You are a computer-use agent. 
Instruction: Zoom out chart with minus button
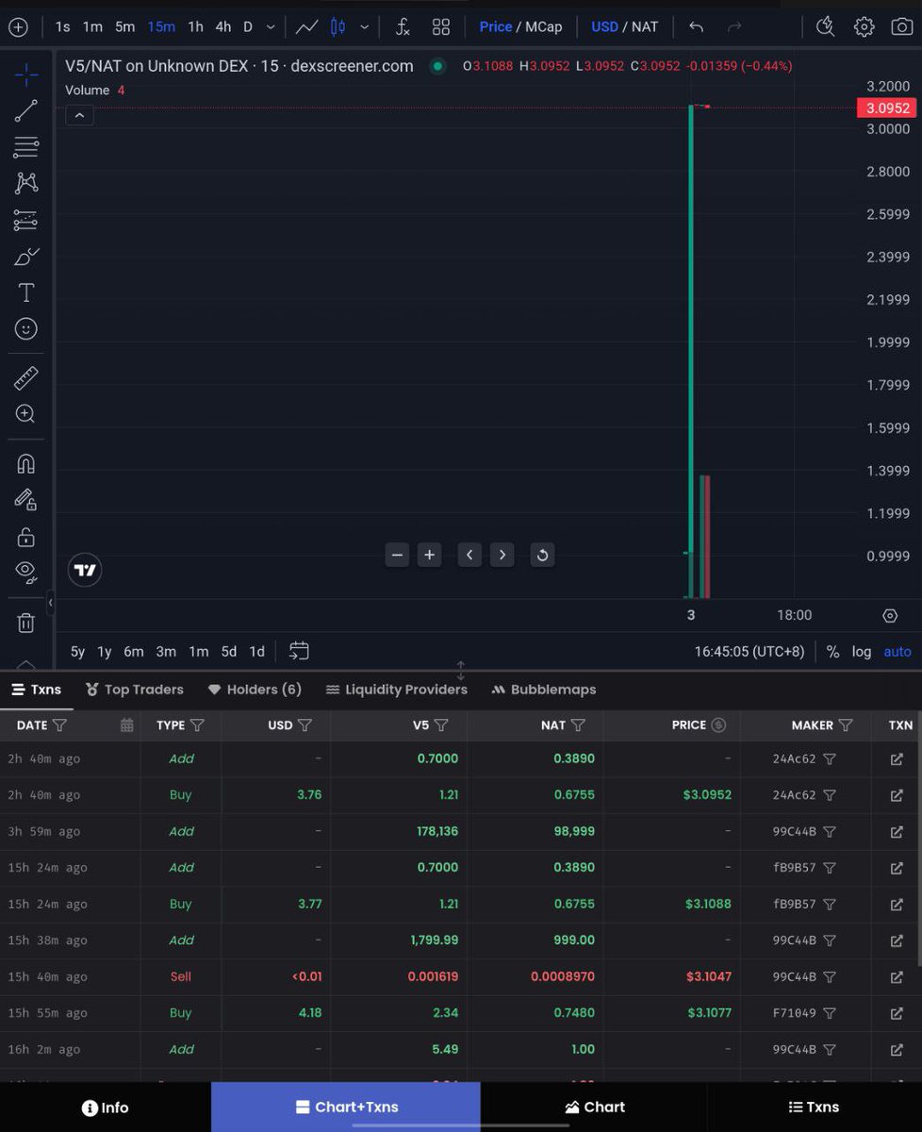coord(397,555)
